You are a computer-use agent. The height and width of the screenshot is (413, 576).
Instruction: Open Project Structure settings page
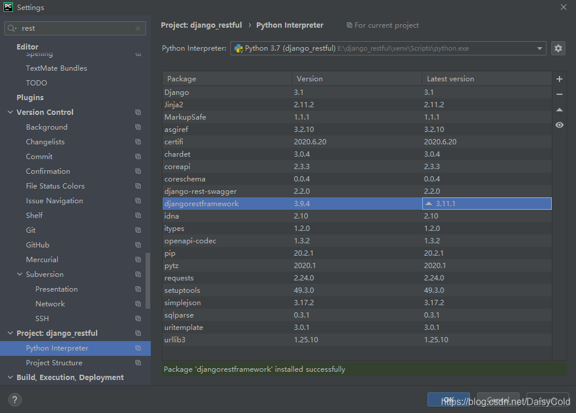54,363
